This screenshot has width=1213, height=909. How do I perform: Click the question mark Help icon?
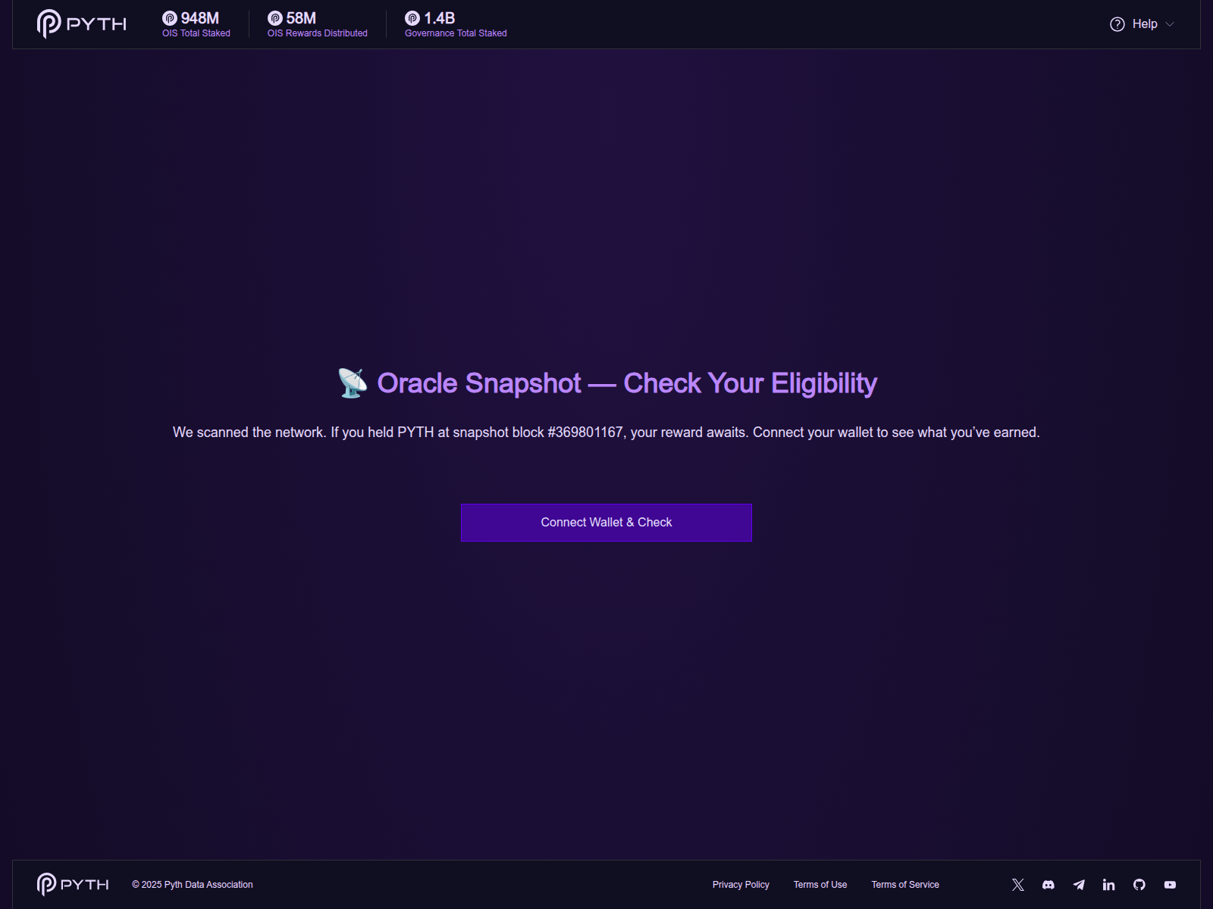point(1117,24)
